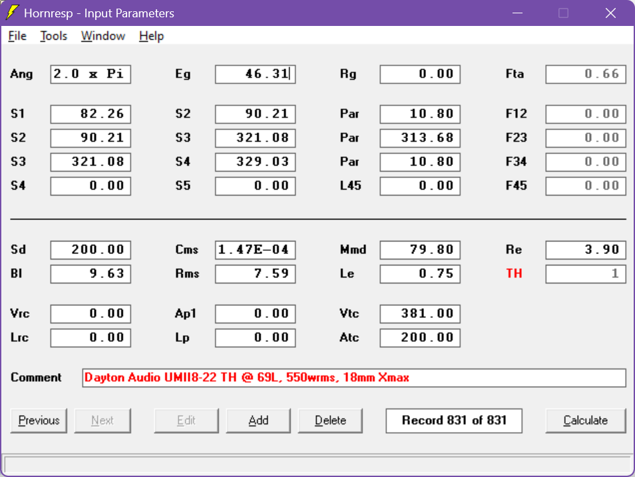Image resolution: width=635 pixels, height=477 pixels.
Task: Click the Vtc field with 381.00
Action: 420,314
